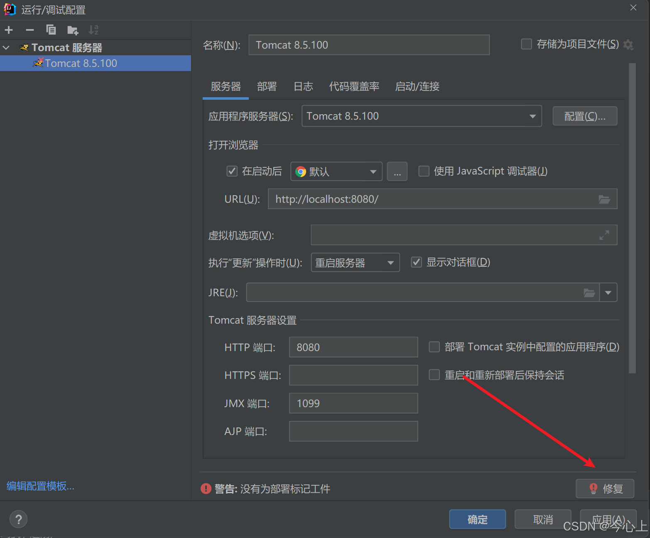Click the 没有为部署标记工件 warning text

[285, 489]
